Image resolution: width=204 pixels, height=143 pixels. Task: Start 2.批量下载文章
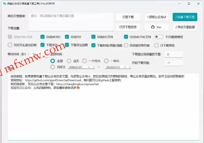click(x=185, y=17)
